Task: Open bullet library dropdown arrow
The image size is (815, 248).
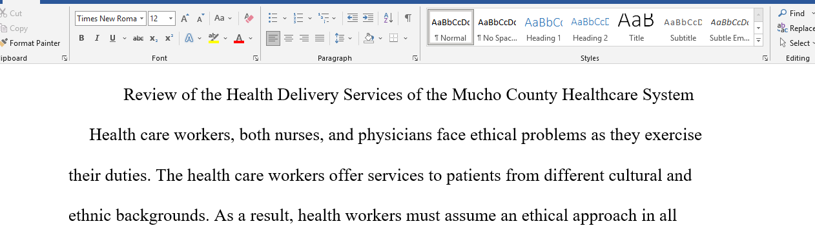Action: pos(284,19)
